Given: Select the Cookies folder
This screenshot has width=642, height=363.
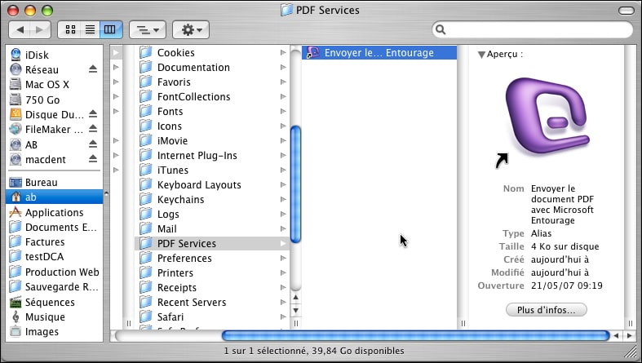Looking at the screenshot, I should pos(211,52).
